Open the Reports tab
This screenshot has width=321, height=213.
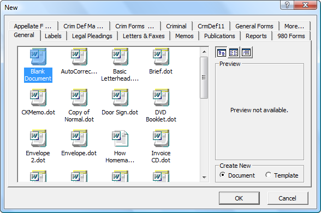(x=256, y=36)
